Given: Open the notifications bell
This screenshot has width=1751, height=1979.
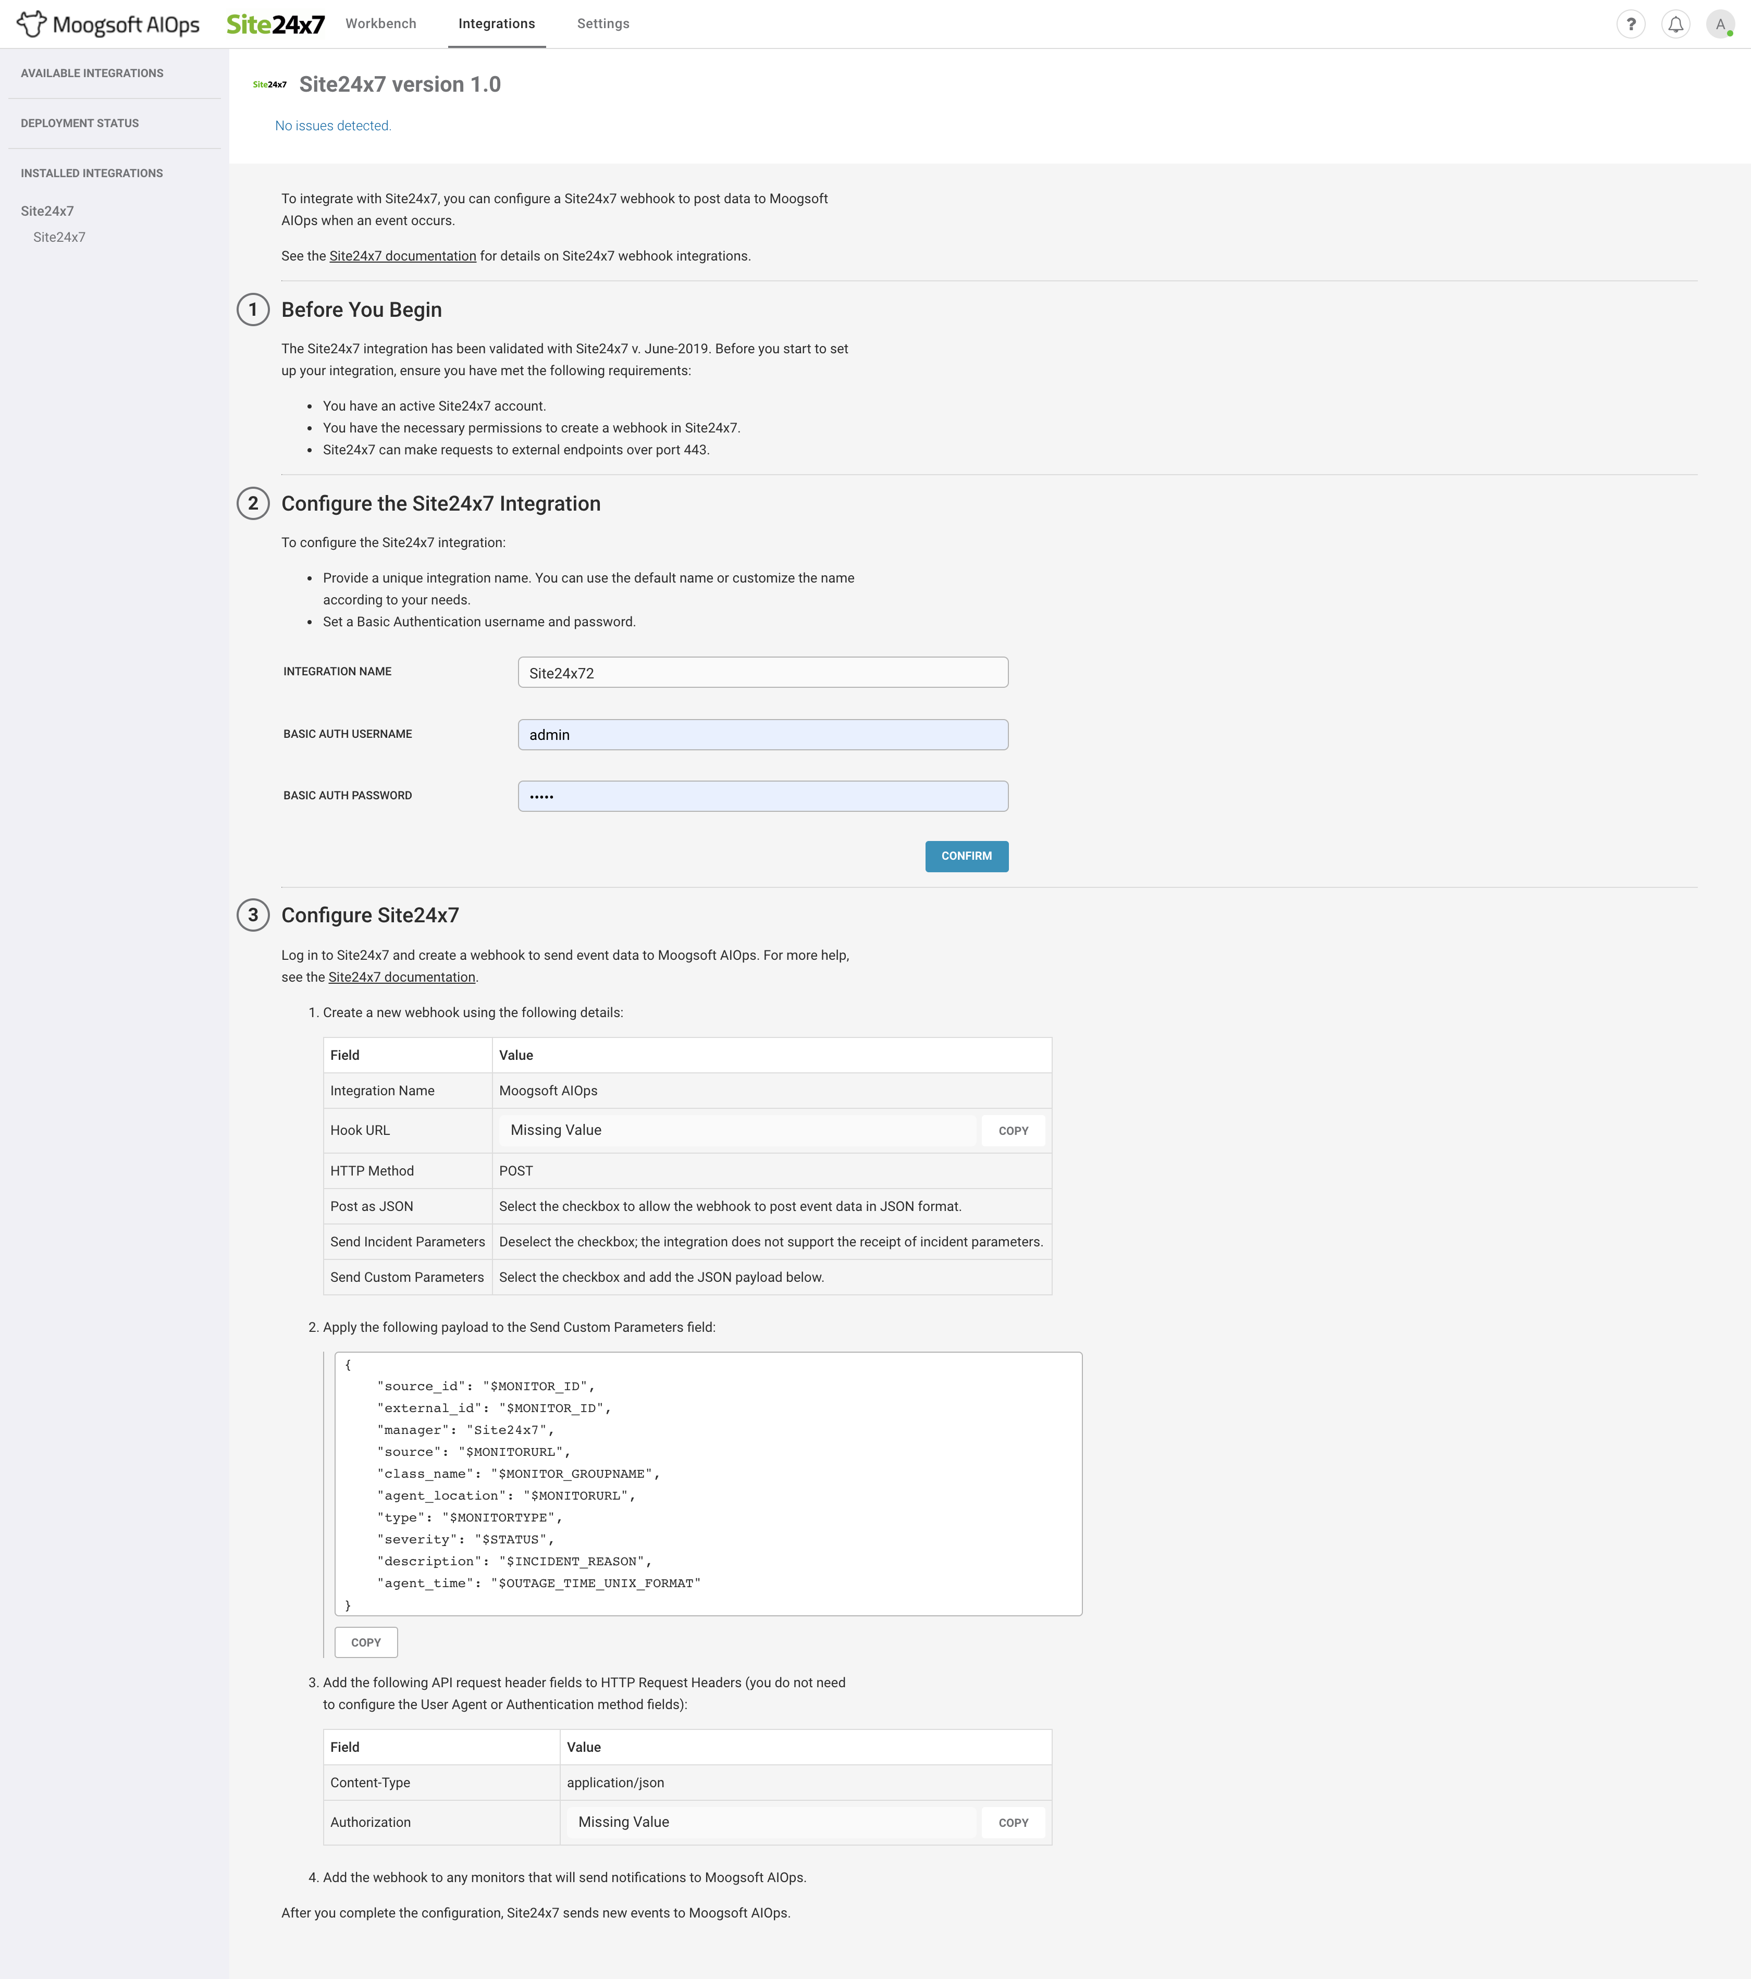Looking at the screenshot, I should pos(1676,23).
